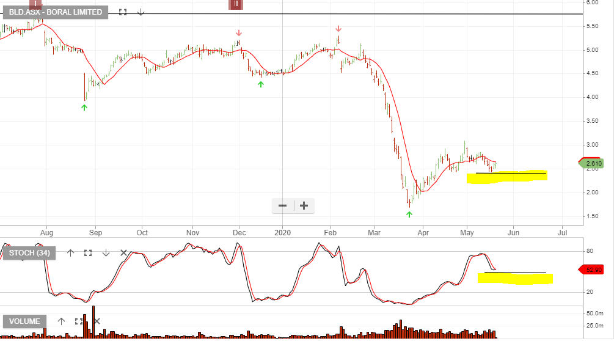Click the Nov label on time axis
Screen dimensions: 614x341
click(192, 233)
